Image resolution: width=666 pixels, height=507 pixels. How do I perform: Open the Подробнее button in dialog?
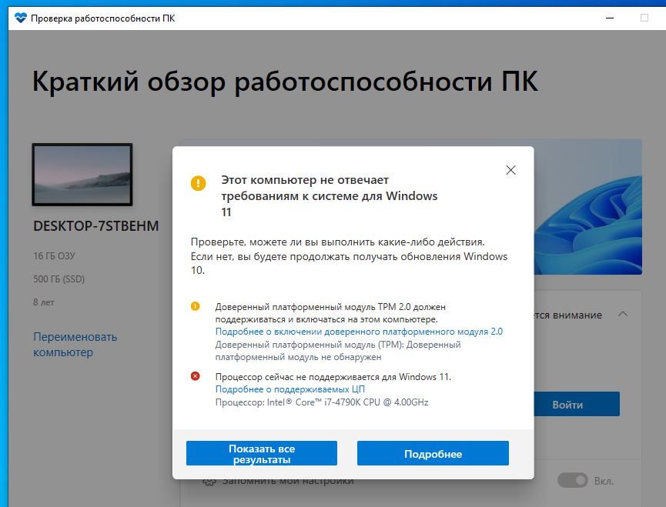[433, 453]
